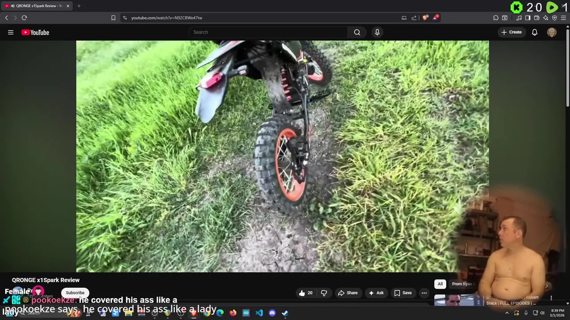570x320 pixels.
Task: Dislike the video with thumbs down
Action: (324, 293)
